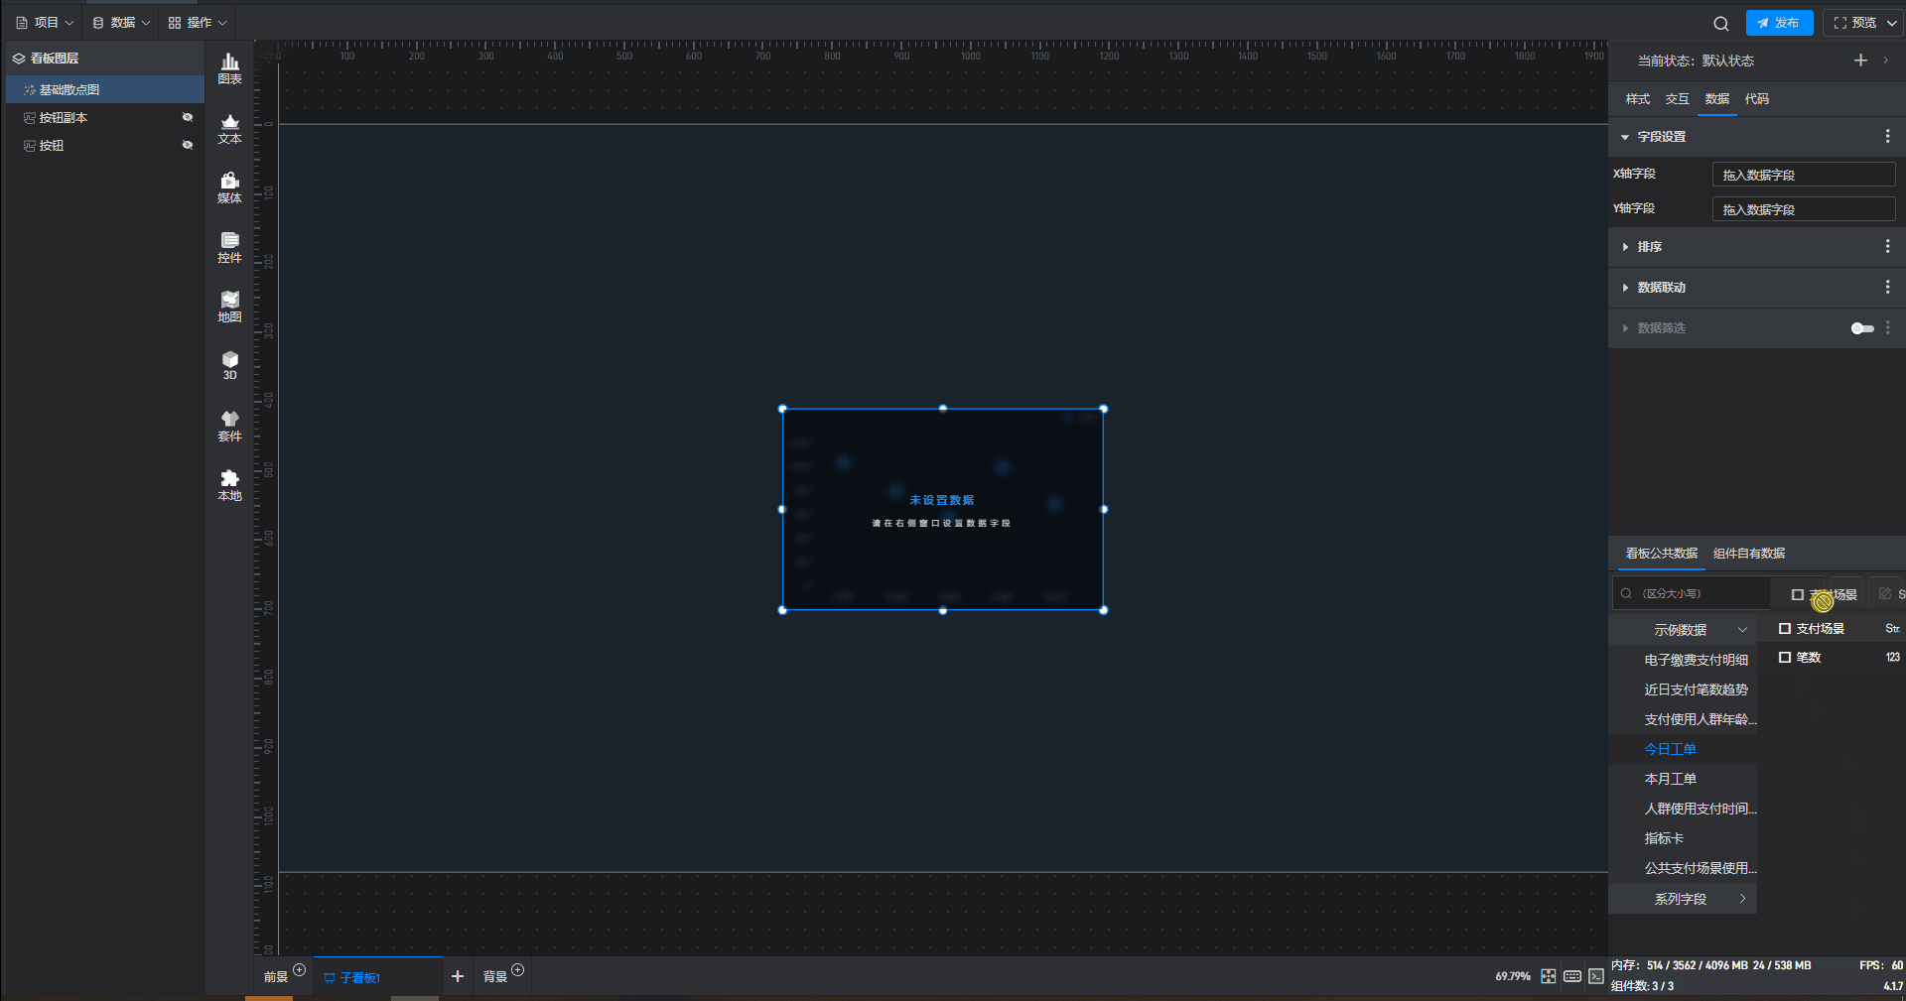The image size is (1906, 1001).
Task: Open the 套件 kit component panel
Action: click(229, 426)
